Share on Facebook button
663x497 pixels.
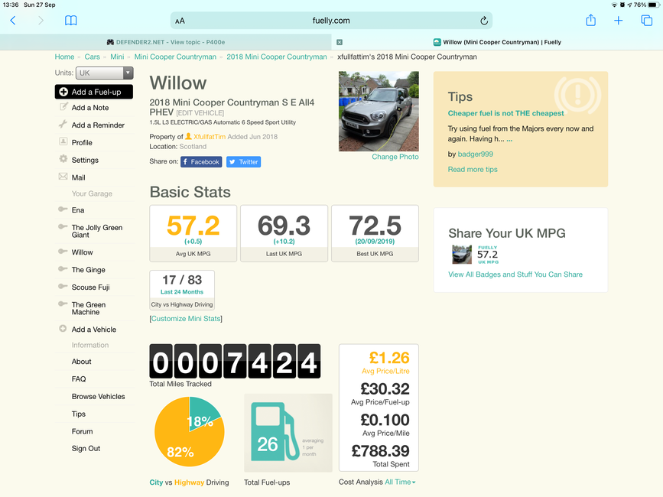(201, 162)
